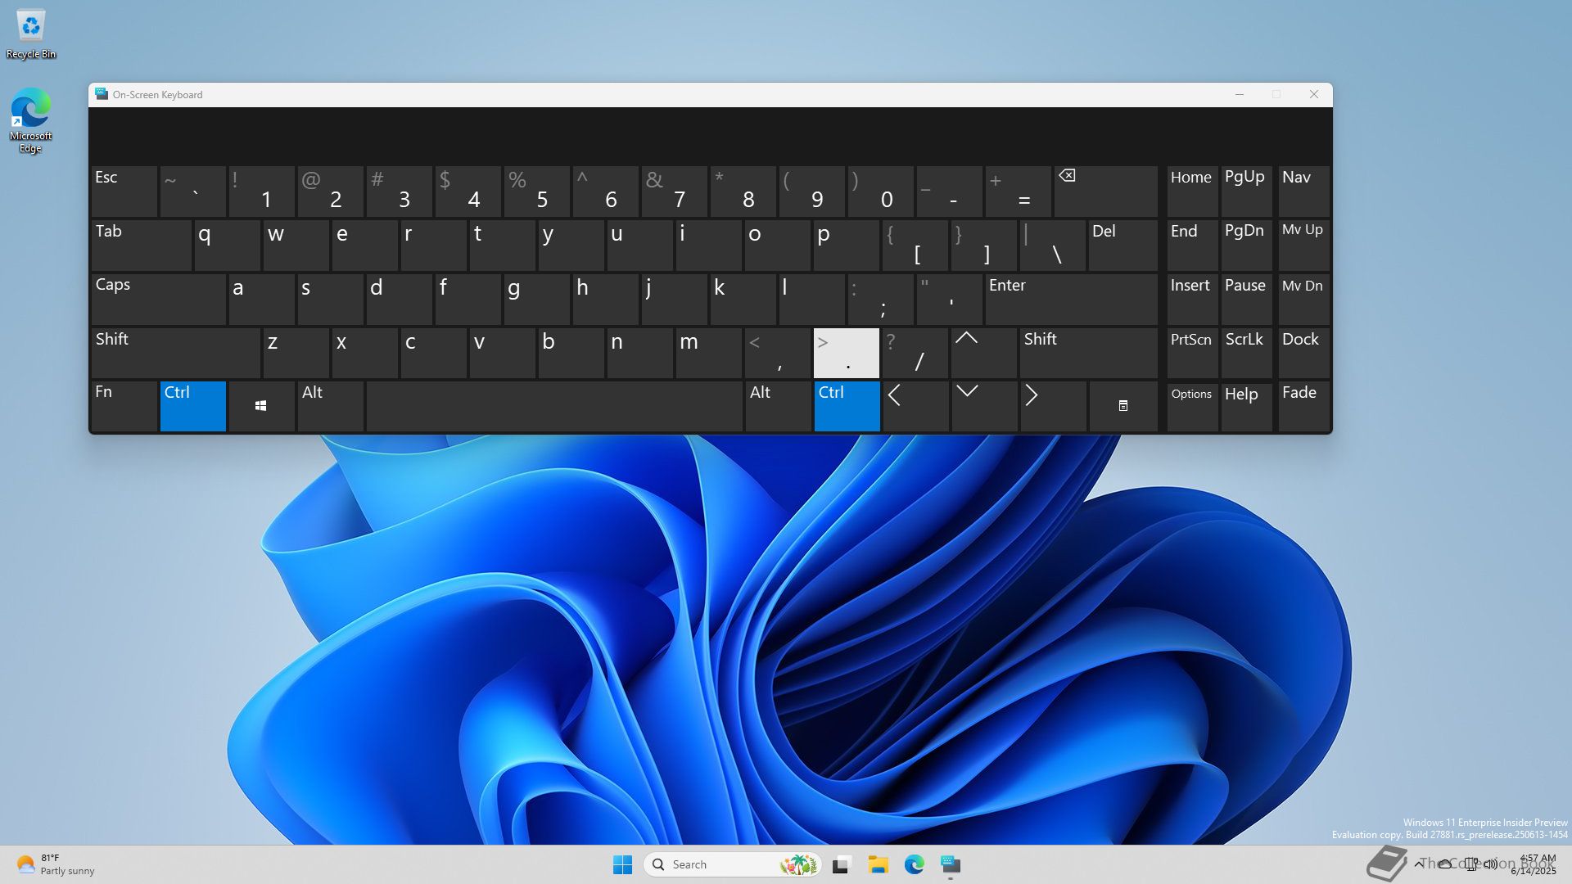Toggle the ScrLk key
The height and width of the screenshot is (884, 1572).
1244,352
